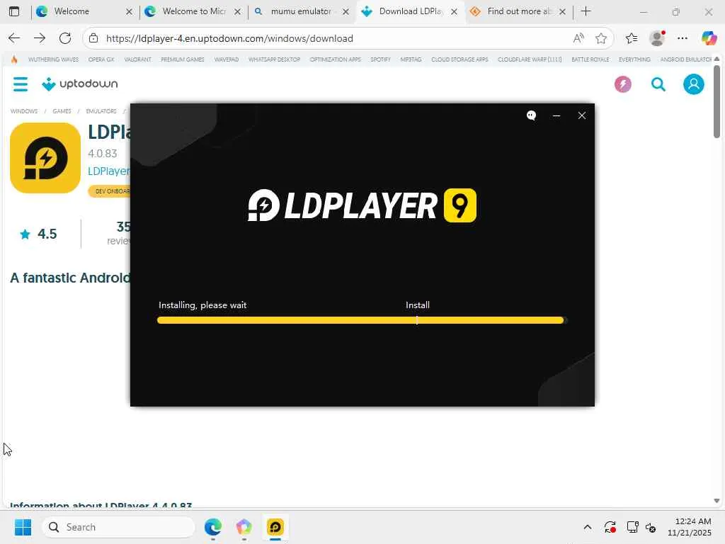Open the pink lightning turbo icon
The width and height of the screenshot is (725, 544).
[623, 84]
